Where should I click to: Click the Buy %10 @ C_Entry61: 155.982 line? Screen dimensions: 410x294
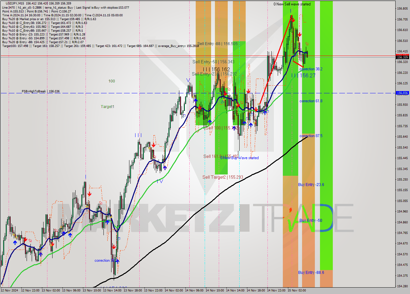(x=43, y=27)
